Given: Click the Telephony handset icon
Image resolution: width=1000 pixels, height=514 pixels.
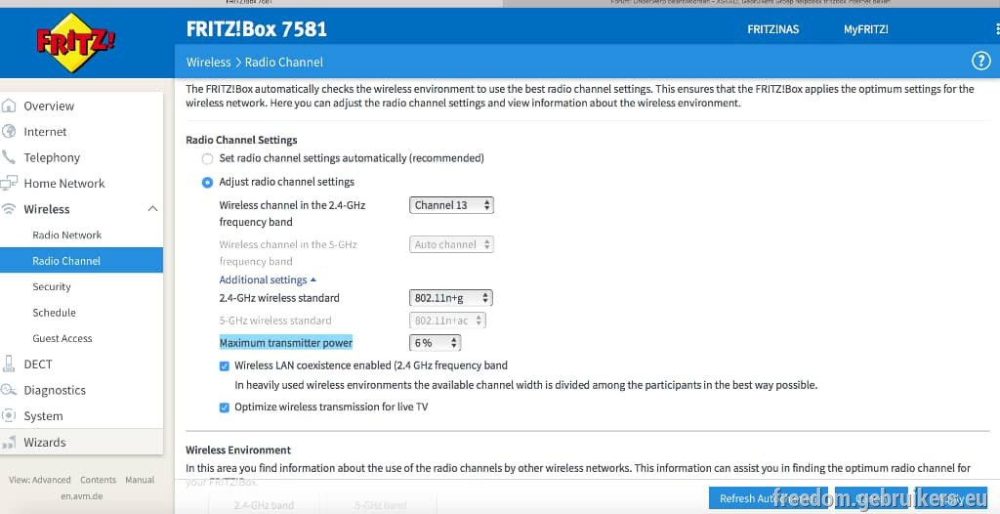Looking at the screenshot, I should (9, 157).
